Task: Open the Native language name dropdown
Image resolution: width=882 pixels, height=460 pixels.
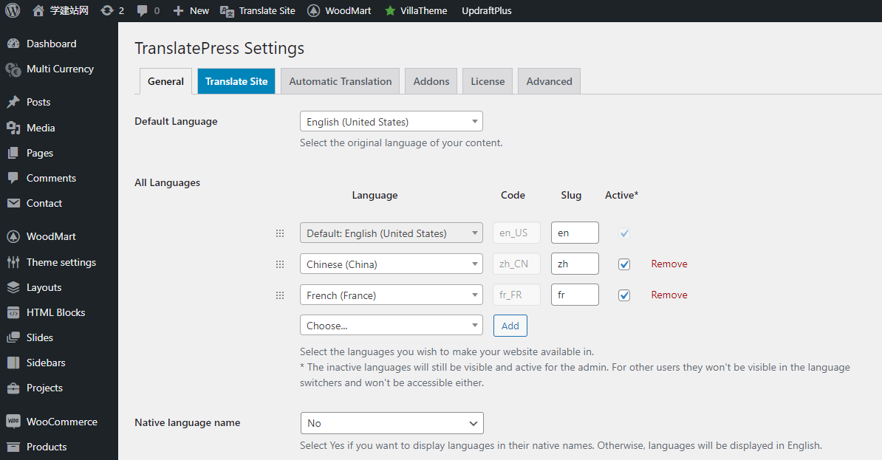Action: tap(392, 423)
